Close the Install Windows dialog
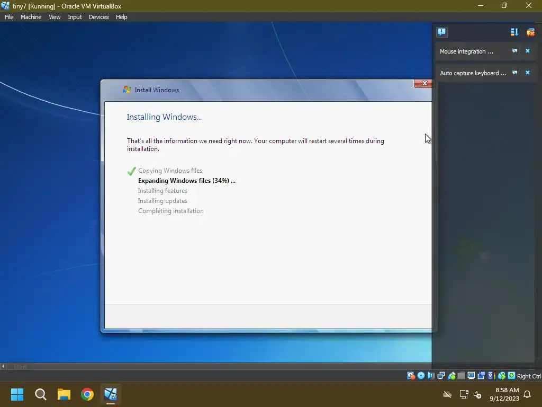This screenshot has height=407, width=542. [423, 83]
